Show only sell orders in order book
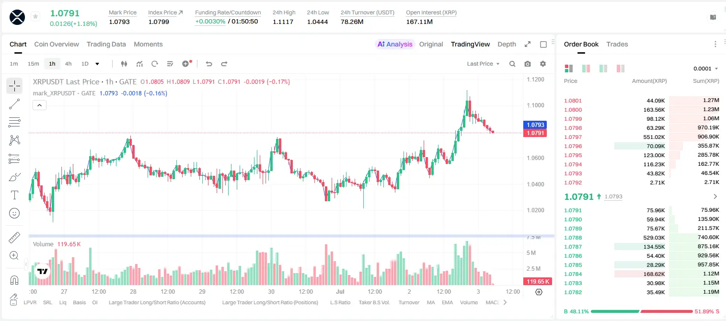This screenshot has height=321, width=726. (620, 69)
